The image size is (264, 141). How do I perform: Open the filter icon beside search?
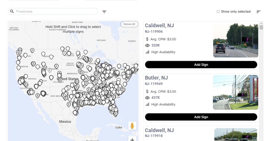click(104, 12)
